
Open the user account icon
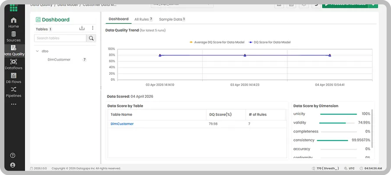[x=12, y=165]
